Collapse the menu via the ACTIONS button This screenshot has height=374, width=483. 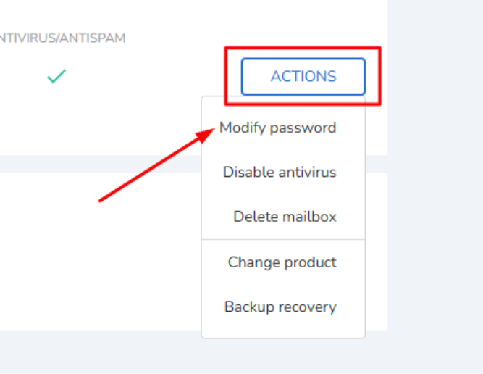tap(303, 76)
